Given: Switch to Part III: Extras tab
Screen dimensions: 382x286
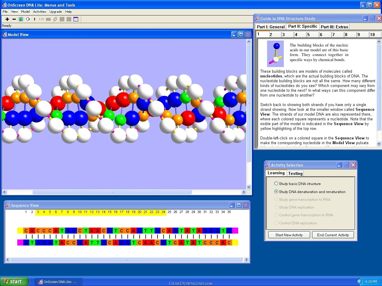Looking at the screenshot, I should 334,27.
